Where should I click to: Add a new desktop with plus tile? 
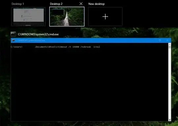click(x=105, y=17)
